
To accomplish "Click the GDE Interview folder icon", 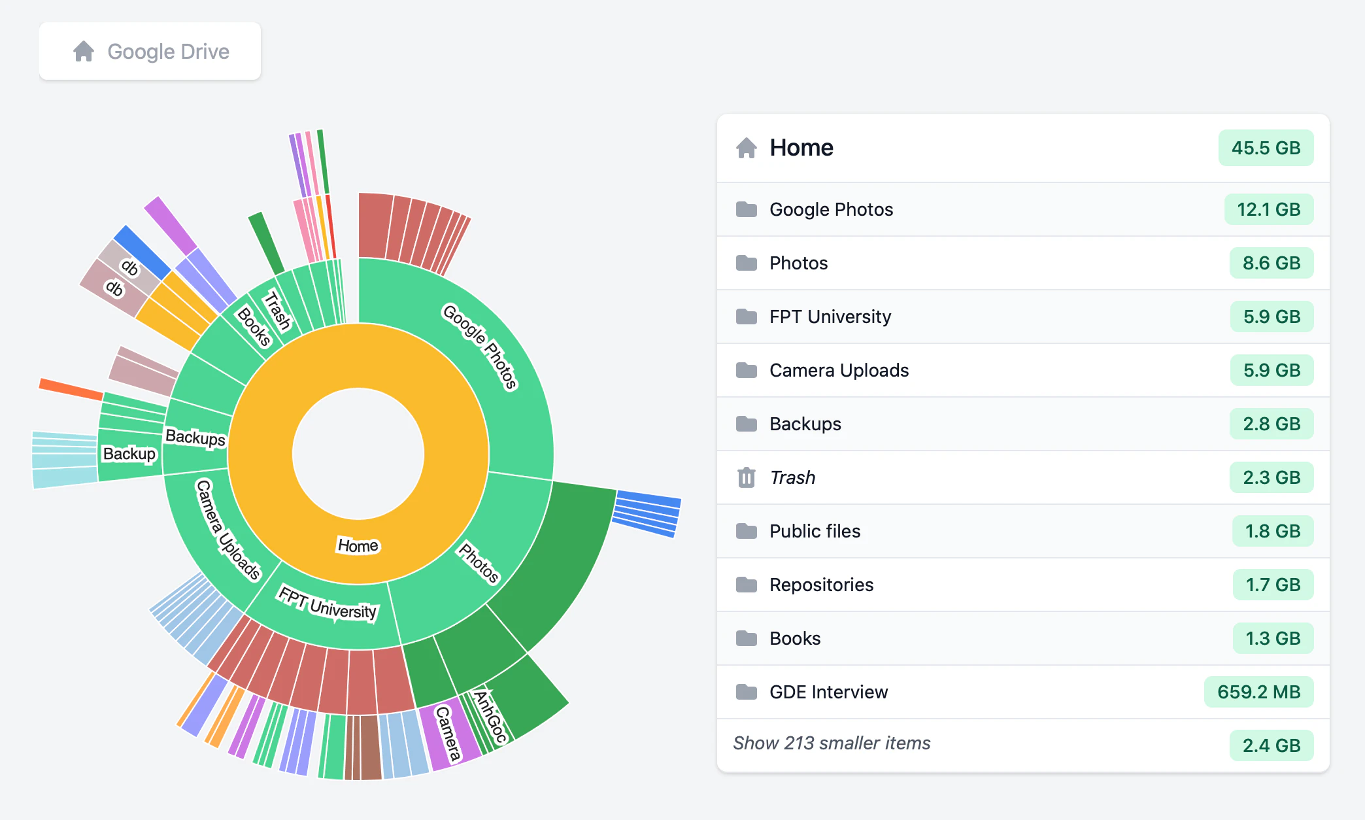I will click(x=746, y=692).
